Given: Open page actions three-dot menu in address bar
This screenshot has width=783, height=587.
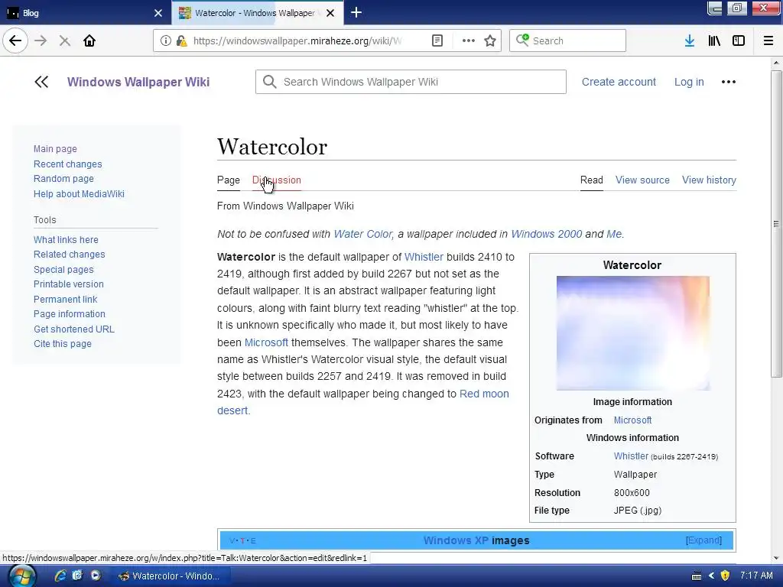Looking at the screenshot, I should pos(469,41).
